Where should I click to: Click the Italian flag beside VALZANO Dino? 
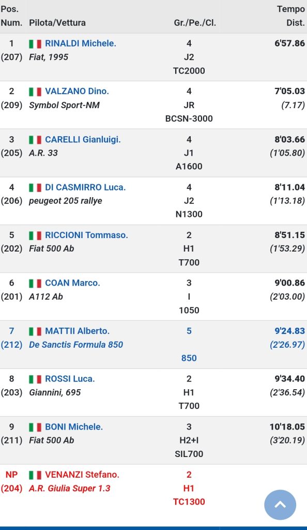(x=35, y=92)
